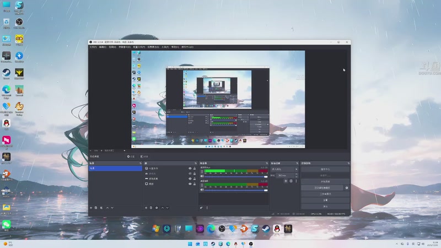The width and height of the screenshot is (441, 248).
Task: Undock the Audio Mixer panel via header icon
Action: (267, 163)
